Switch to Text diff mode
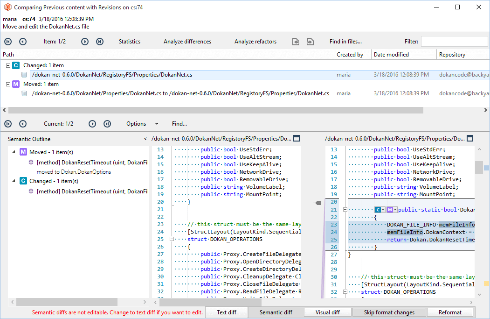Image resolution: width=490 pixels, height=319 pixels. click(x=226, y=312)
